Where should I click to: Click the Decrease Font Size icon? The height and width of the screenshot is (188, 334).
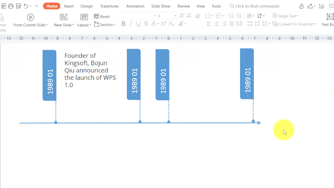click(x=189, y=16)
